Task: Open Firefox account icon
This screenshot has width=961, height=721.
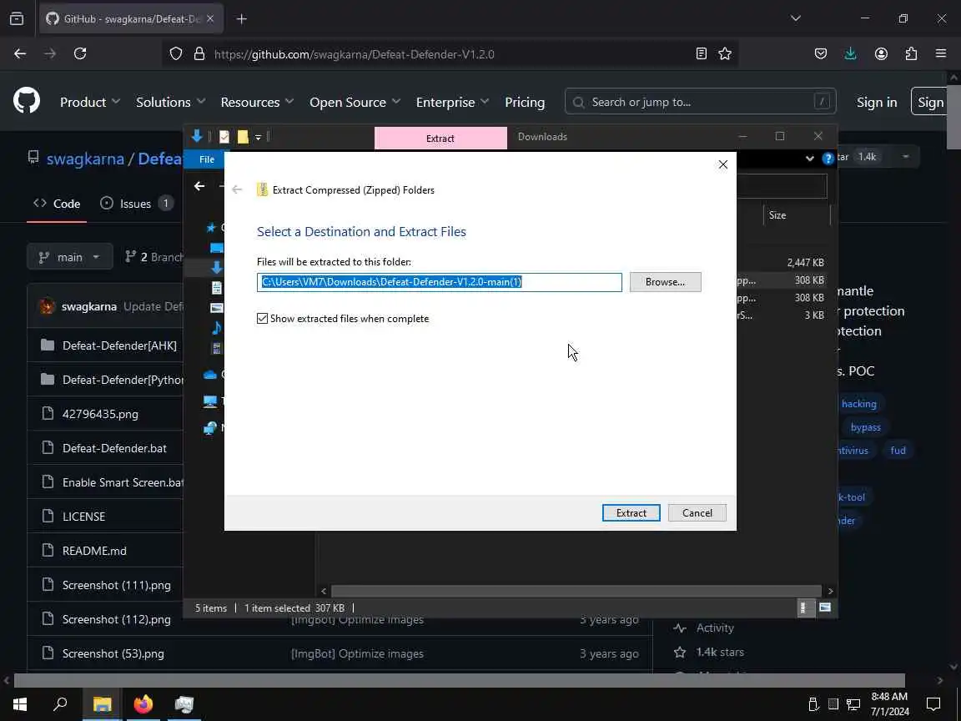Action: [x=881, y=54]
